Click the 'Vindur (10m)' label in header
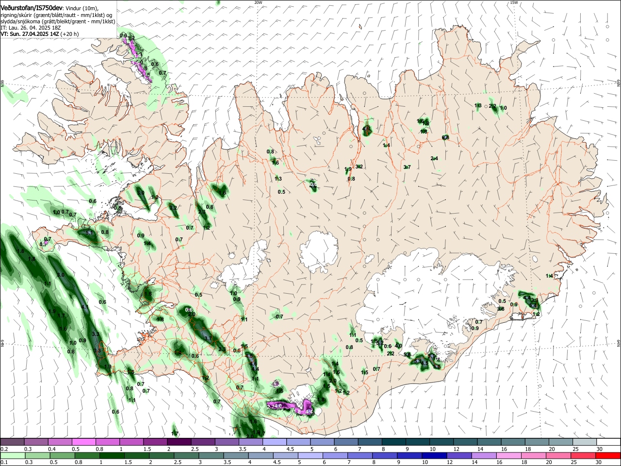Screen dimensions: 621x466 pyautogui.click(x=82, y=8)
